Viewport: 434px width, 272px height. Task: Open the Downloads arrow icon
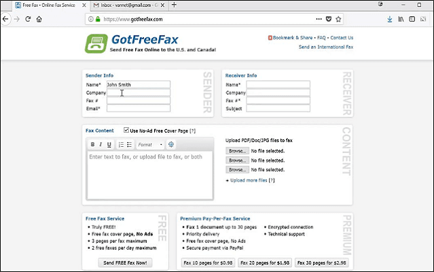pos(390,19)
